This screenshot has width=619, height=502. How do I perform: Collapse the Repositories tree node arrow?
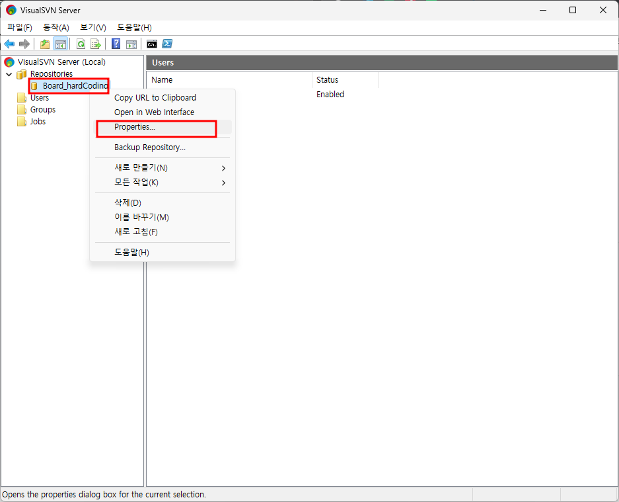click(9, 74)
